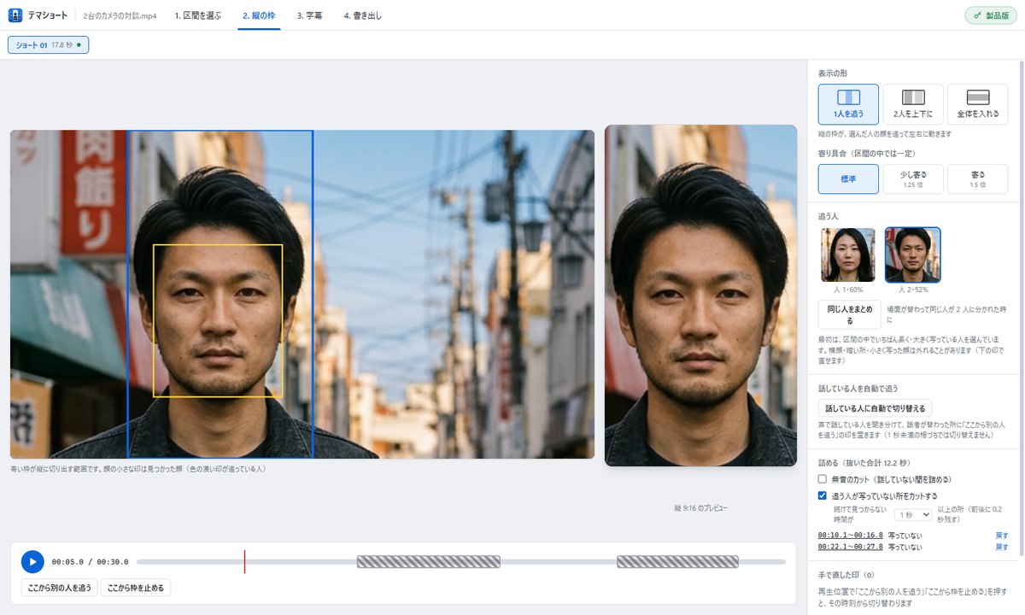
Task: Click the 9:16 vertical preview image
Action: (x=700, y=296)
